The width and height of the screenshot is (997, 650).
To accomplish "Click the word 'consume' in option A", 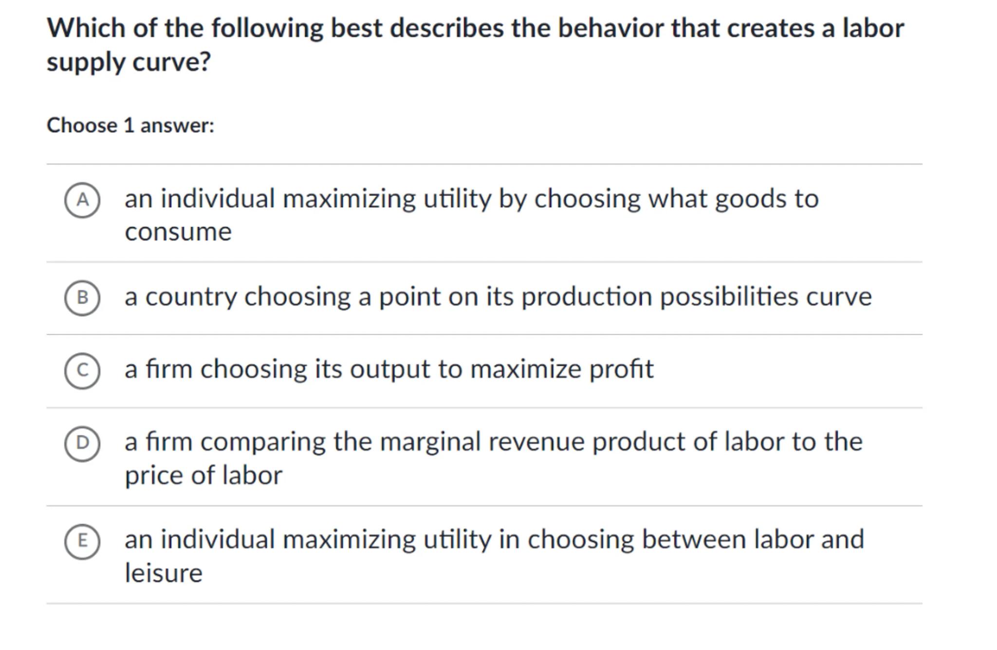I will pos(178,232).
